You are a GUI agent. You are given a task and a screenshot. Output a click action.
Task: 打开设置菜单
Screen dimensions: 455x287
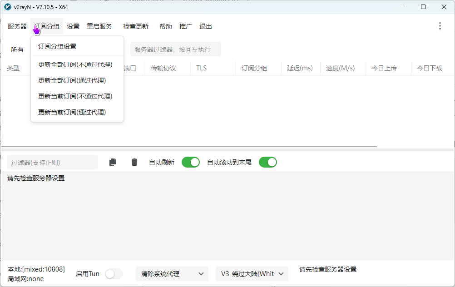click(x=73, y=26)
